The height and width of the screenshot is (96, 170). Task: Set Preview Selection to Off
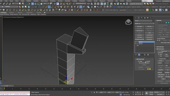158,40
